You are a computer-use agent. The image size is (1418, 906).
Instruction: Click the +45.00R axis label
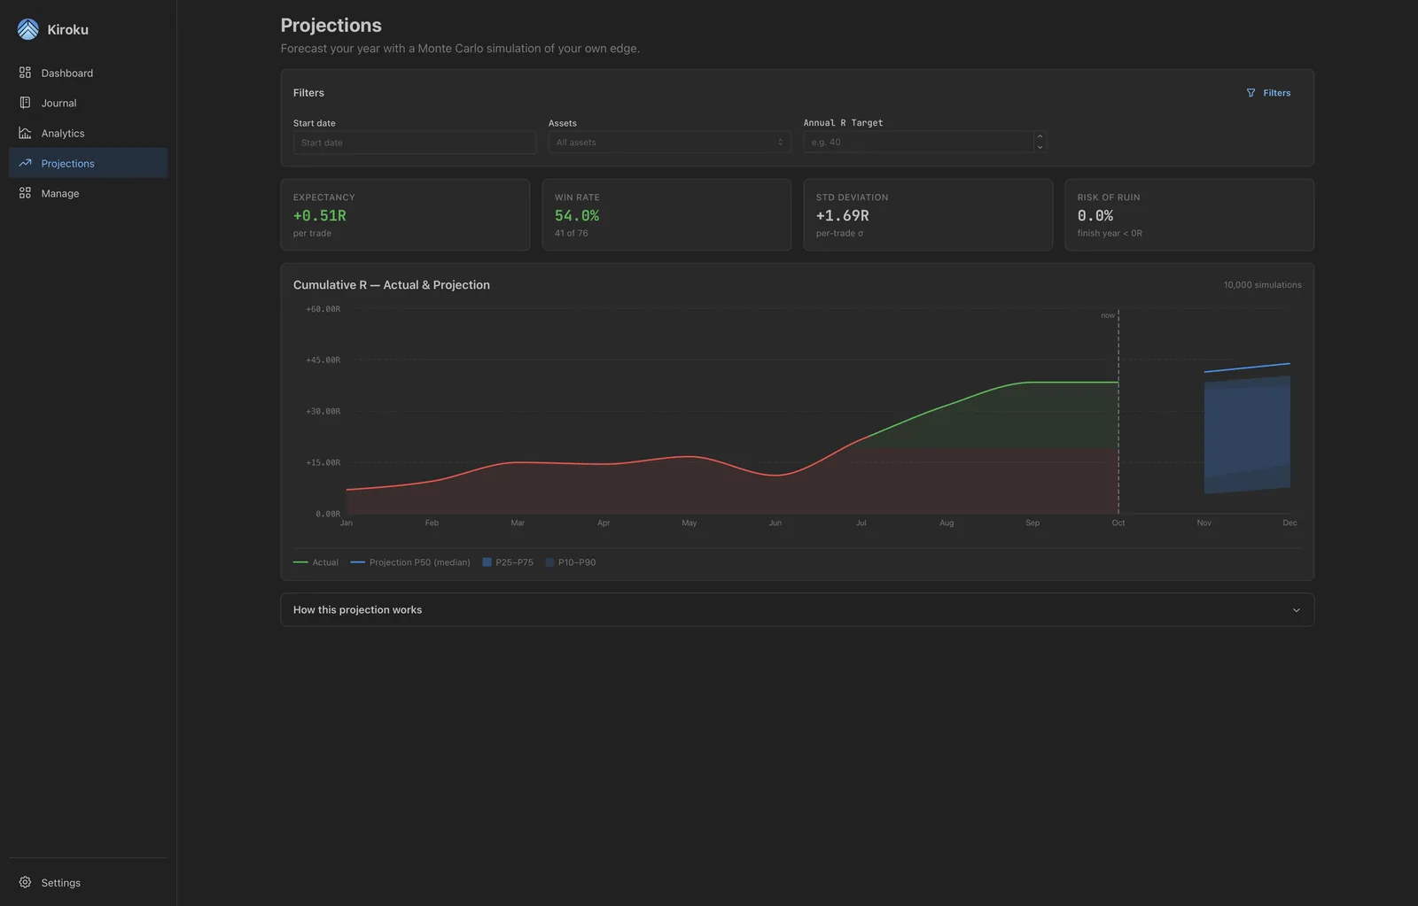[323, 360]
